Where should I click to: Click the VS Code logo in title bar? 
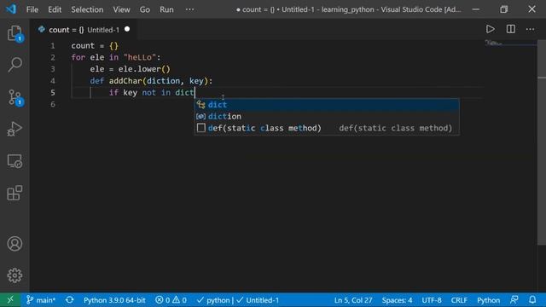(x=11, y=9)
